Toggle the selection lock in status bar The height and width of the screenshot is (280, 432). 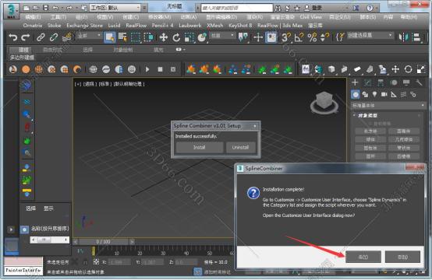86,262
